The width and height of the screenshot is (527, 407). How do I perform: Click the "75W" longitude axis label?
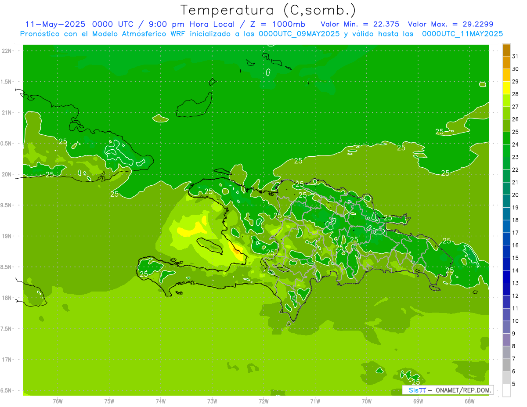pyautogui.click(x=109, y=401)
